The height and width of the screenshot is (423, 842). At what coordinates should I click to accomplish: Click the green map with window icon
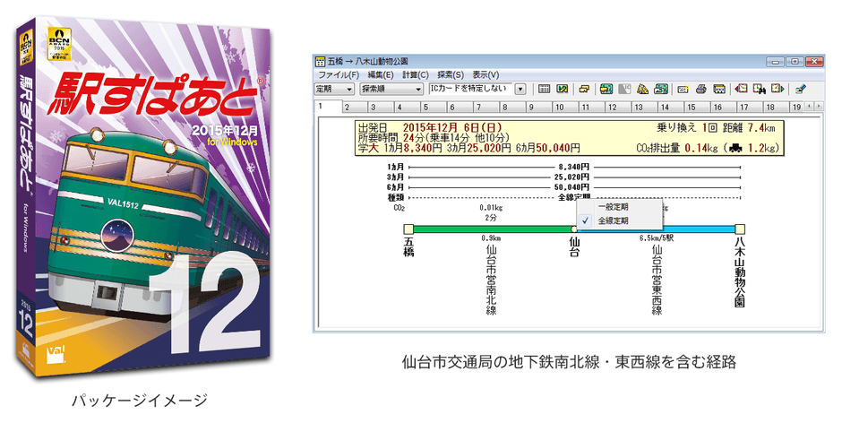[661, 89]
